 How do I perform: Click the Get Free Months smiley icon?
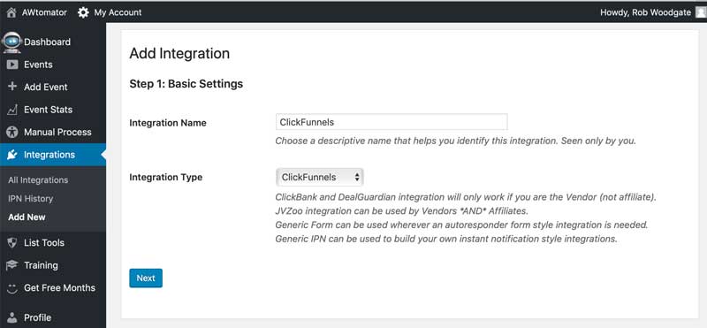point(12,288)
